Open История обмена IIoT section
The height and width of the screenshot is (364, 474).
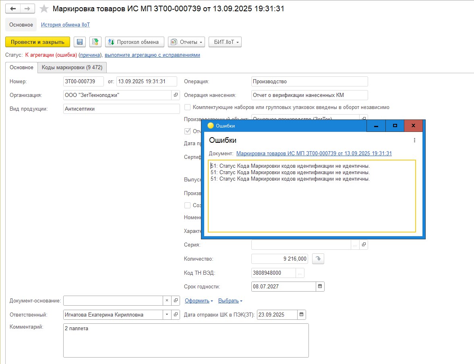(65, 25)
